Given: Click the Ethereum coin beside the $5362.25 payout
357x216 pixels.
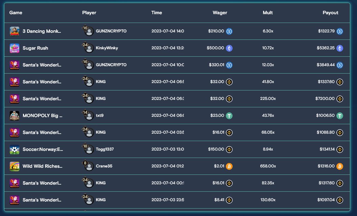Looking at the screenshot, I should (340, 48).
